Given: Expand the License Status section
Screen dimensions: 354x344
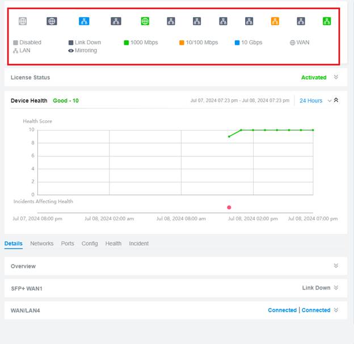Looking at the screenshot, I should [x=336, y=77].
